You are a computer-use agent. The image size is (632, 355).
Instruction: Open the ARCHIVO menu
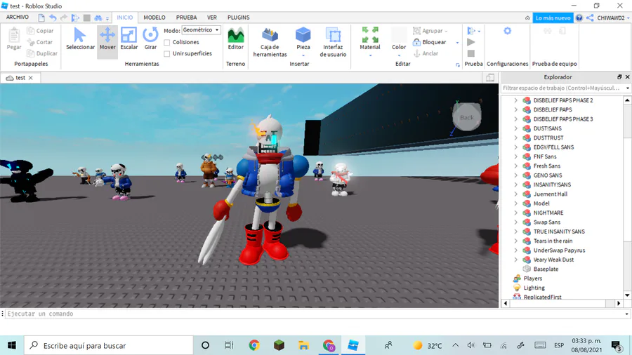point(18,18)
